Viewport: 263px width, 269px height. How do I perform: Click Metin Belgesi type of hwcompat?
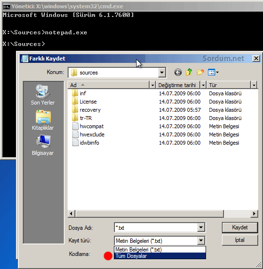tap(224, 126)
